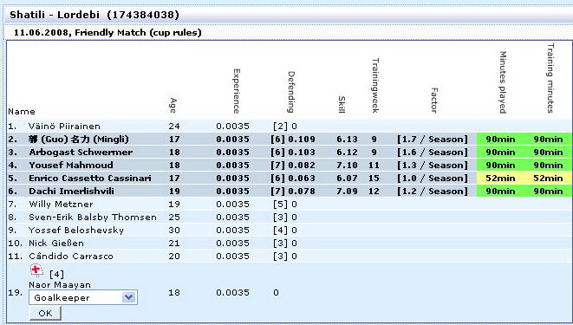This screenshot has height=325, width=573.
Task: Click Enrico Cassetto's yellow 52min minutes played cell
Action: click(x=500, y=179)
